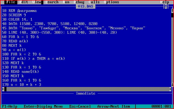Click line 150 NEXT k
Screen dimensions: 174x109
click(x=13, y=76)
